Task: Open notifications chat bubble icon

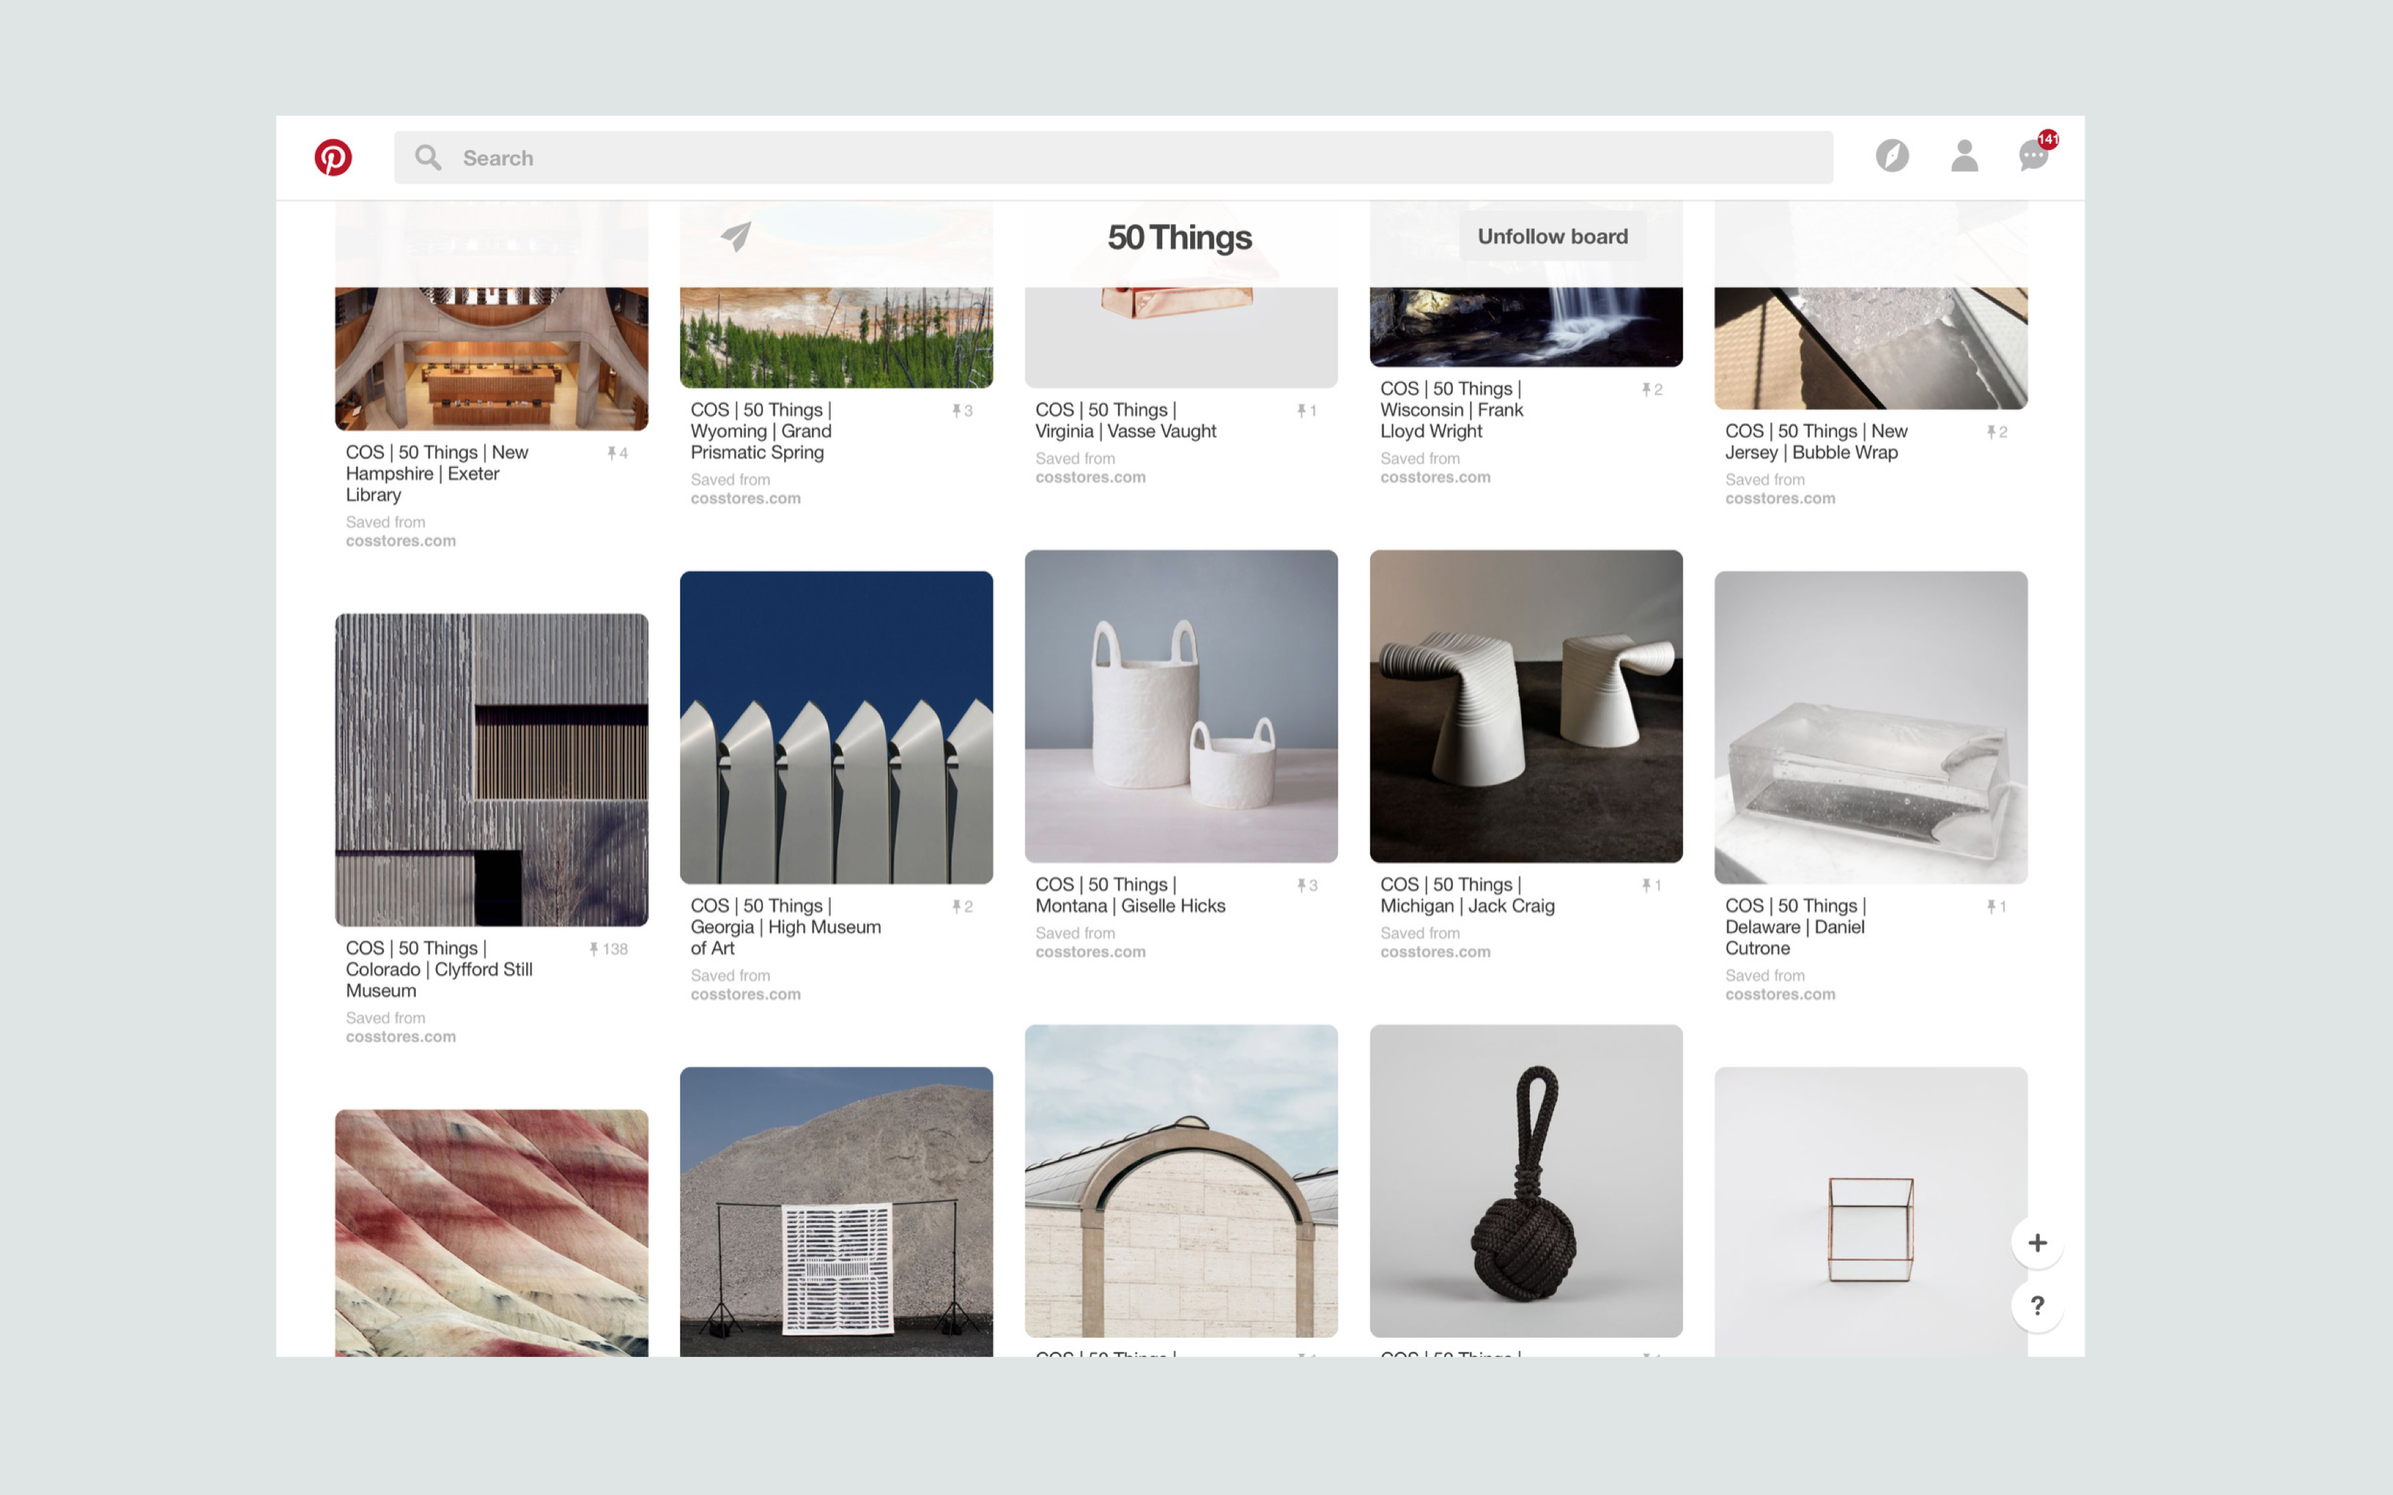Action: click(x=2034, y=155)
